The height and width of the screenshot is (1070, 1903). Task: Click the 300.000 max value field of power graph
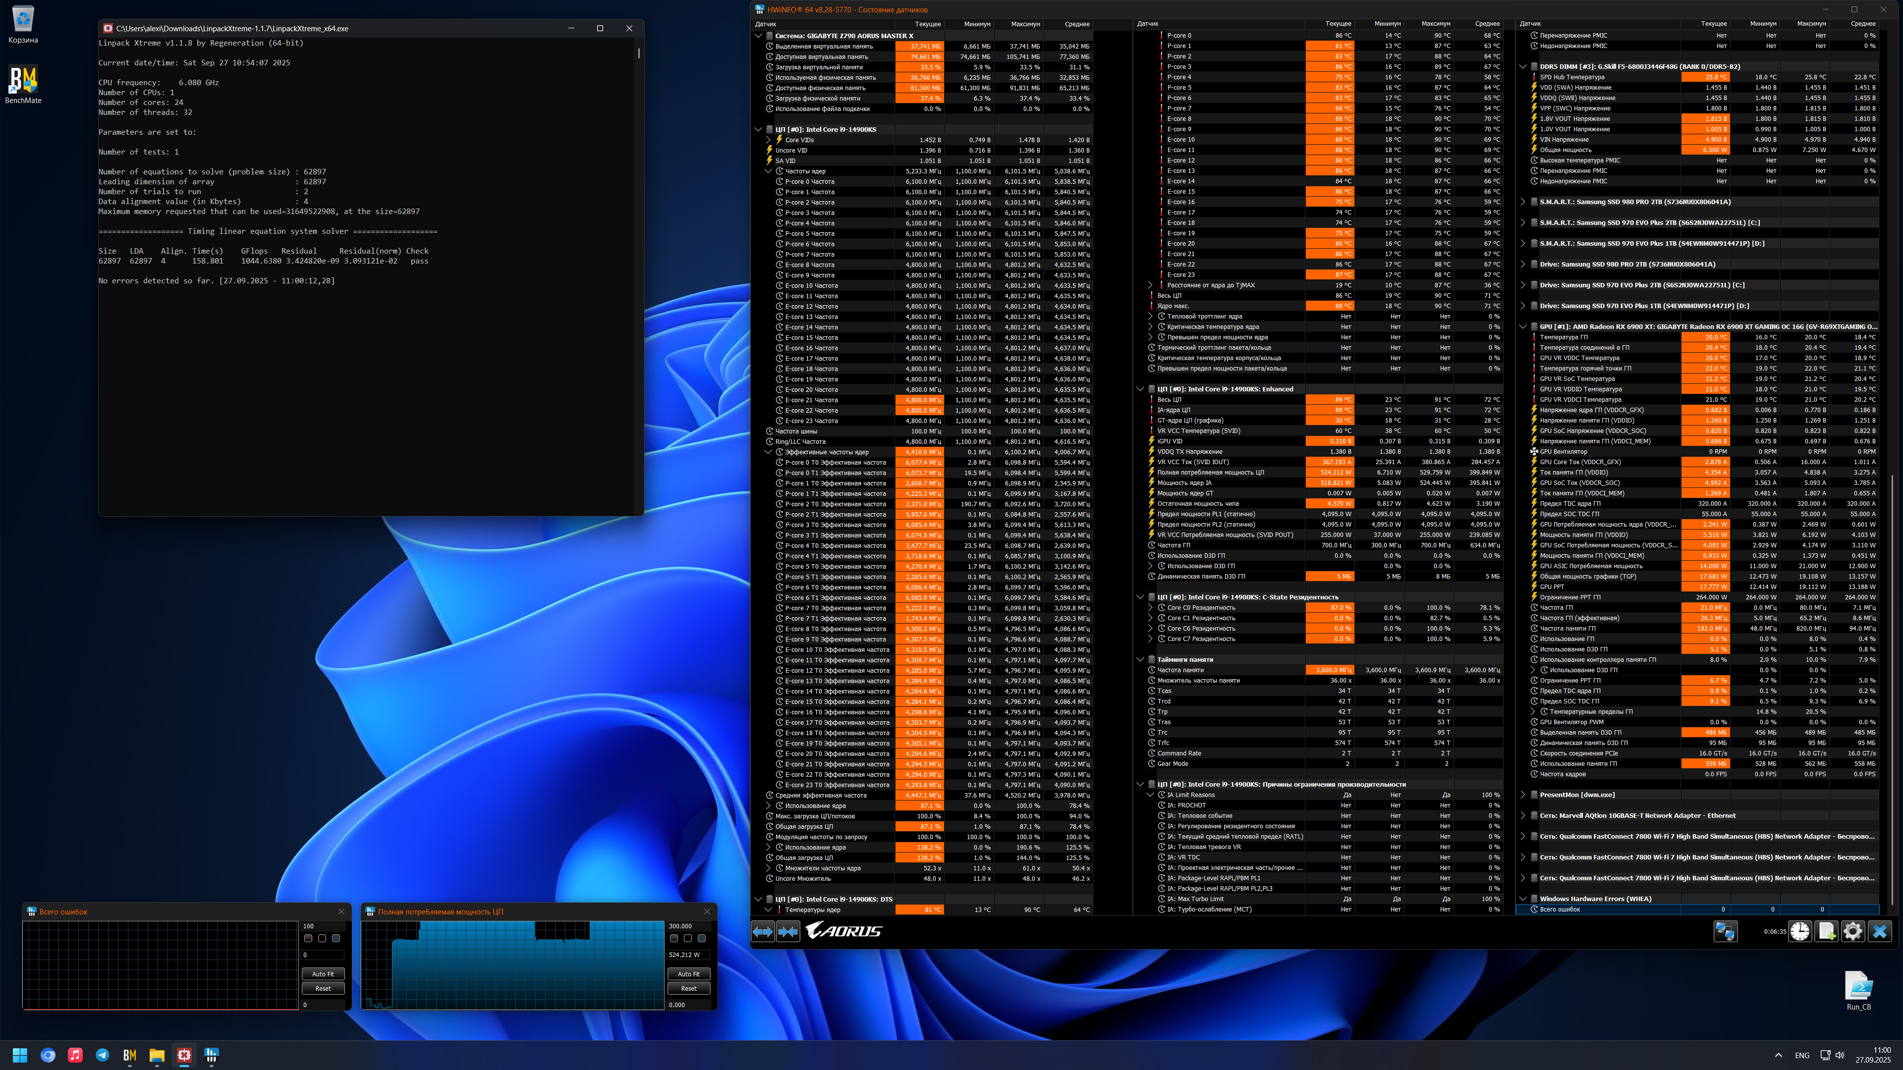[x=688, y=926]
